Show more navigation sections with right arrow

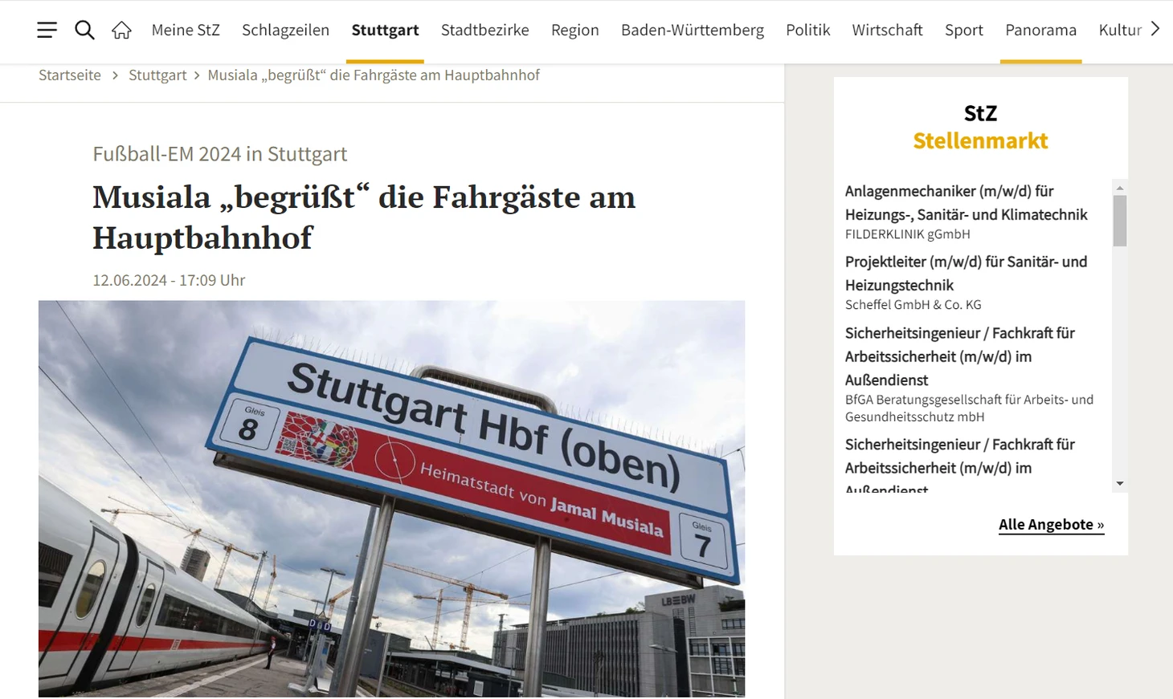1155,30
